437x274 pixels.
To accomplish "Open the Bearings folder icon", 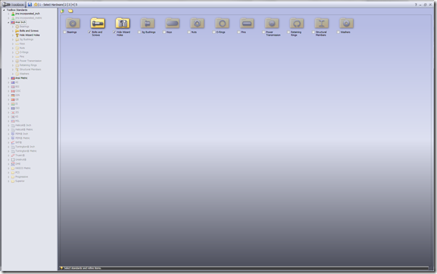I will [73, 23].
